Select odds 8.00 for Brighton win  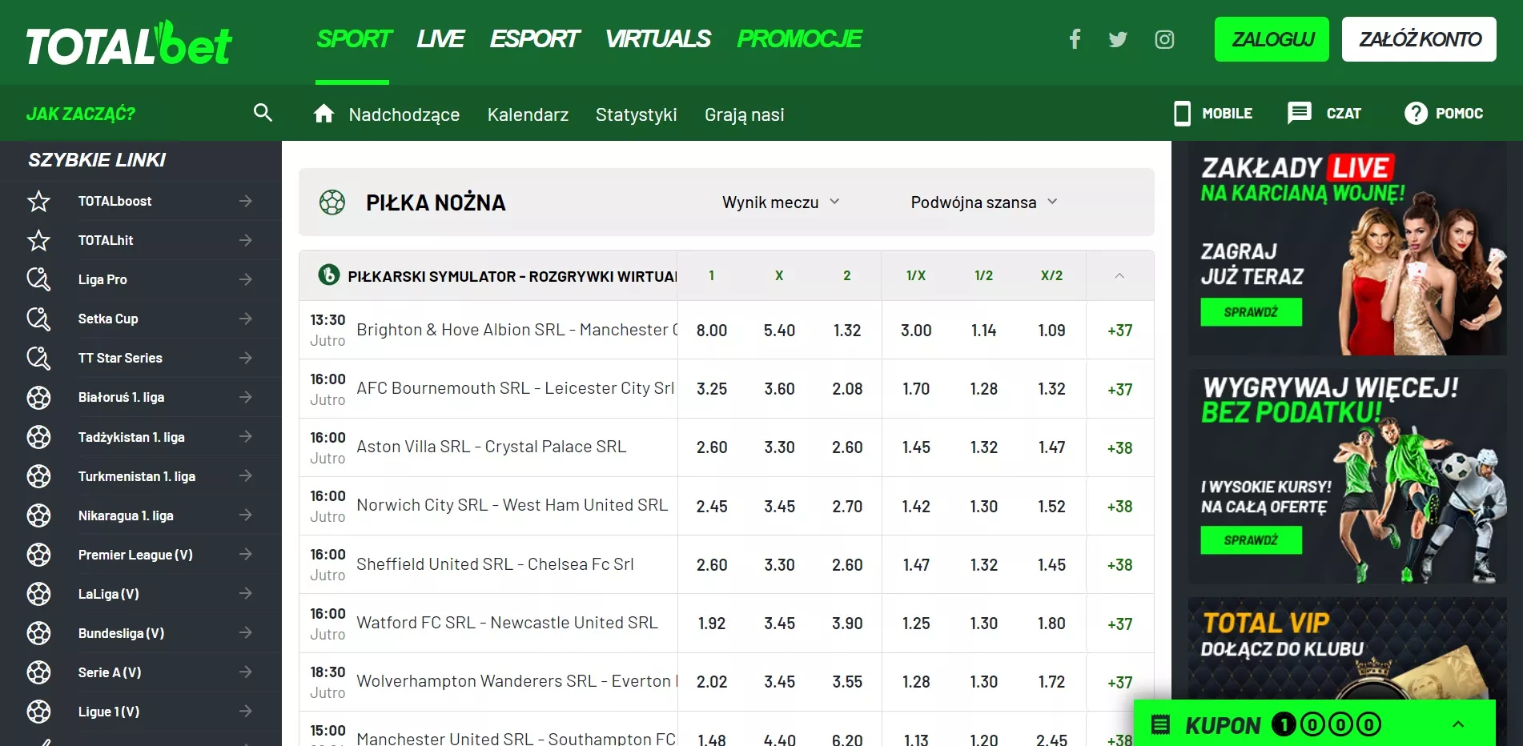712,330
